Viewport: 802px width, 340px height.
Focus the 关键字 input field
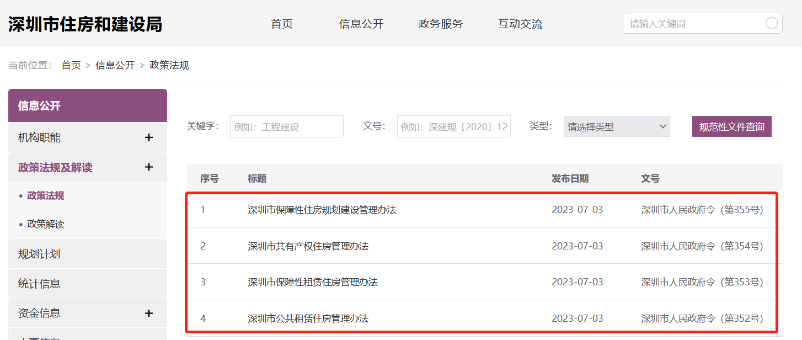pos(286,127)
